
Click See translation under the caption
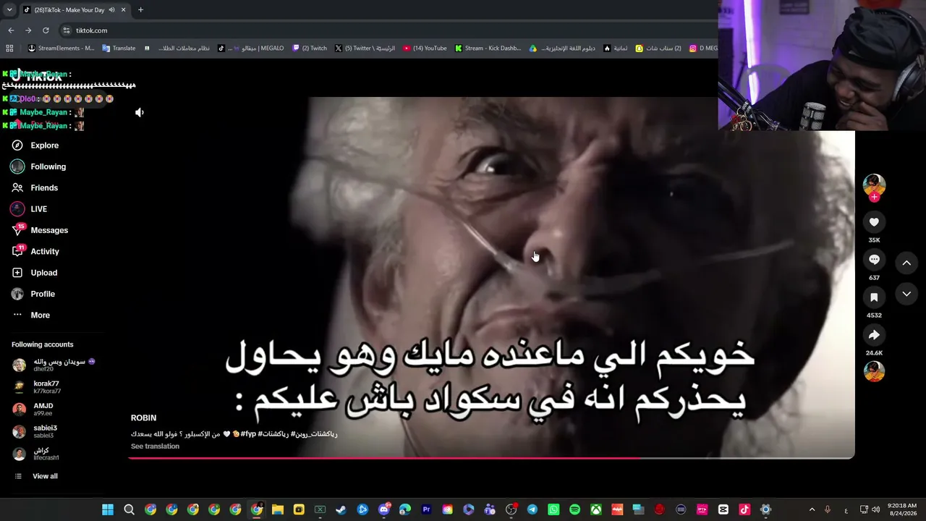click(155, 446)
